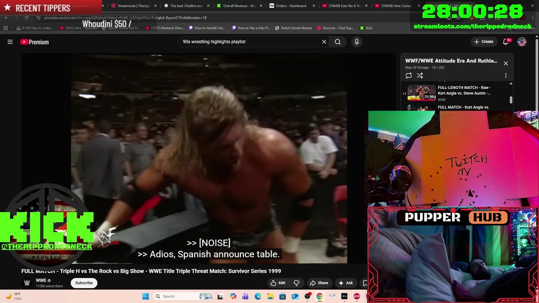Open 'How to File a User R...' bookmark

tap(251, 28)
